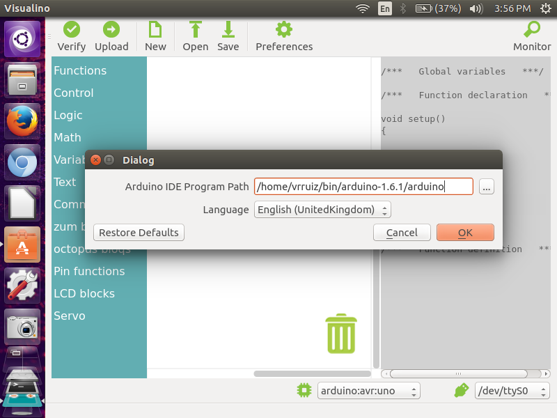Click the 'Global variables' comment line
The height and width of the screenshot is (418, 557).
coord(462,72)
